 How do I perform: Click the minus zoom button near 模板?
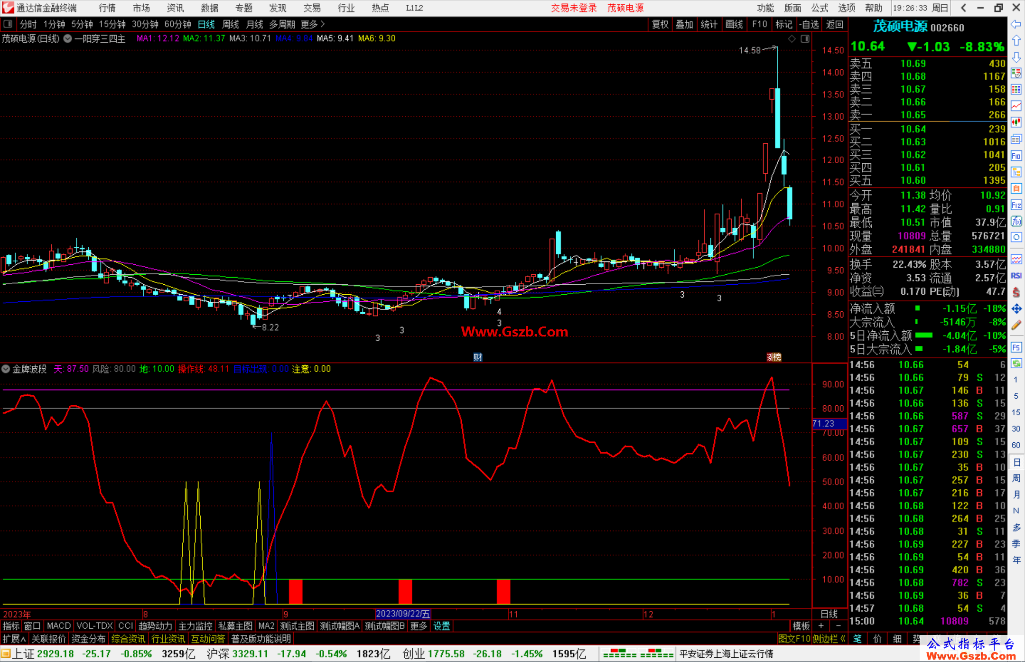[x=838, y=626]
